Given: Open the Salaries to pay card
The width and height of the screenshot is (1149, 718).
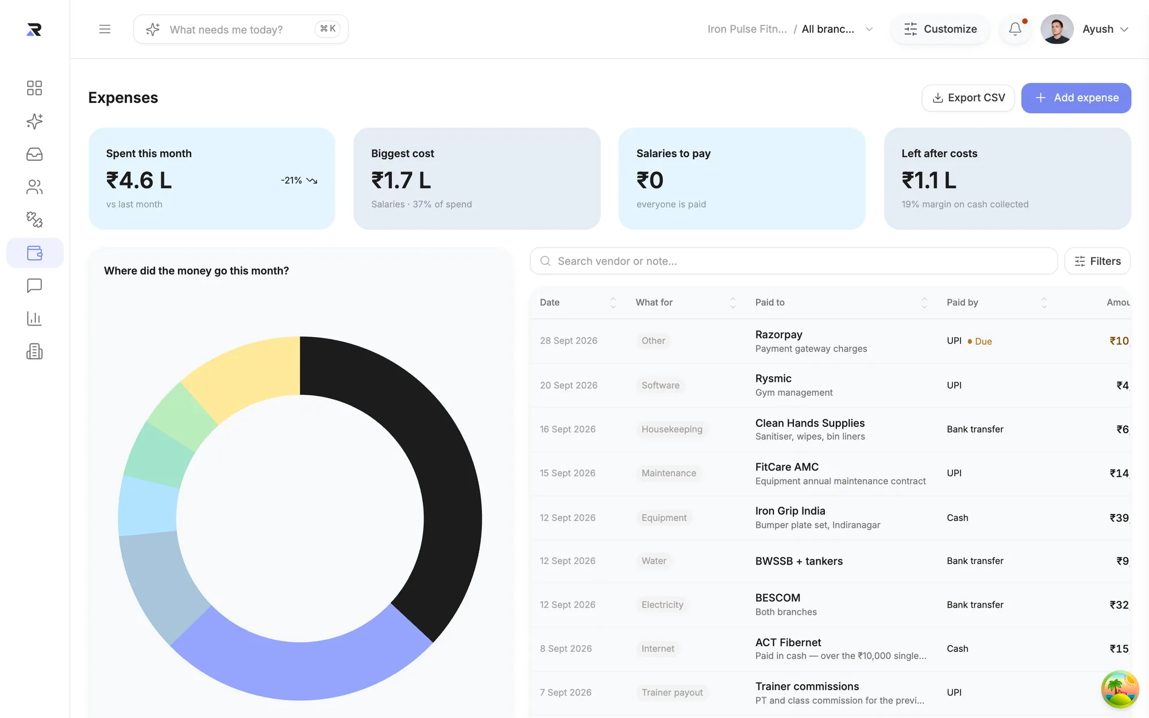Looking at the screenshot, I should (742, 179).
